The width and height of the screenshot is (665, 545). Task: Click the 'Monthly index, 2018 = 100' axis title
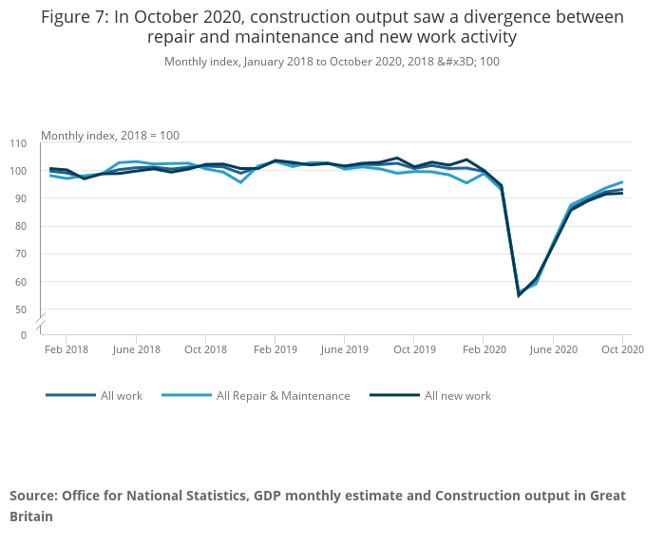point(110,136)
